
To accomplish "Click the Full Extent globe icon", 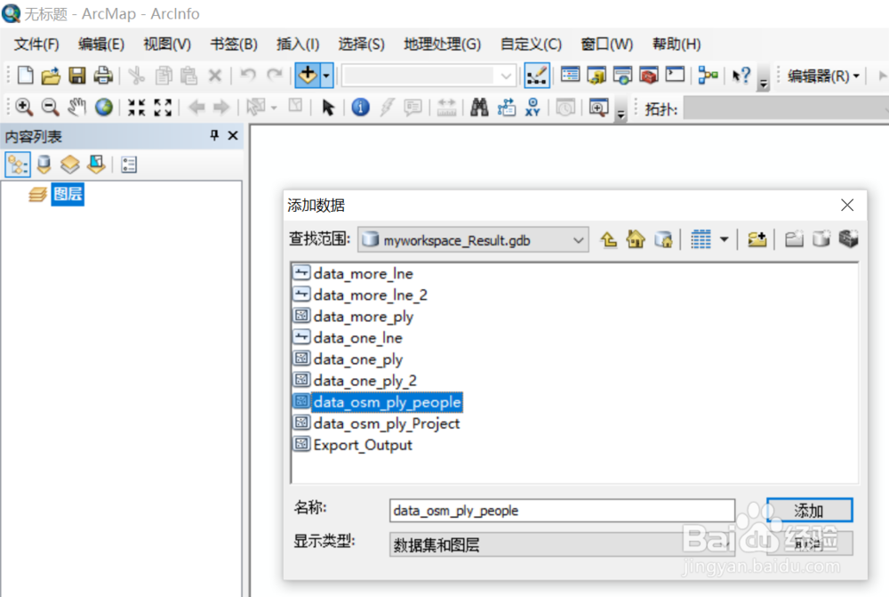I will pyautogui.click(x=104, y=107).
